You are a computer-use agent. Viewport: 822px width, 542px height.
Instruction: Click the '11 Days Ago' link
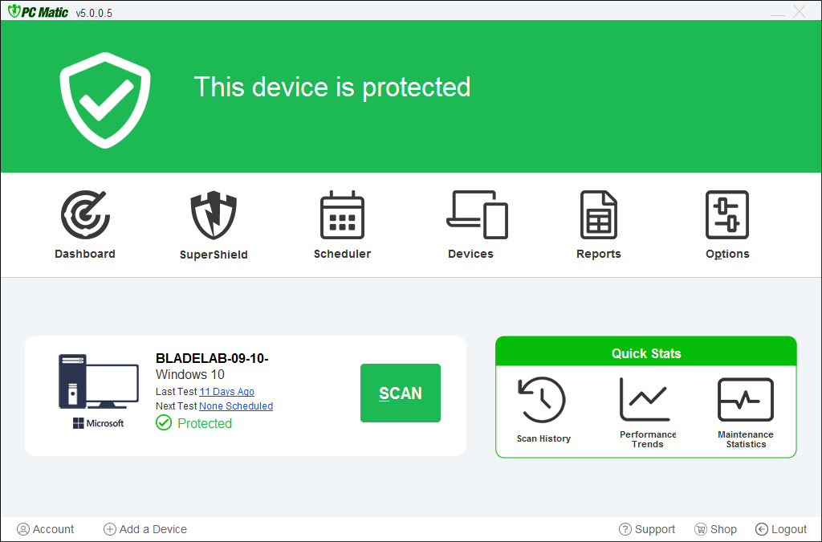click(x=226, y=392)
